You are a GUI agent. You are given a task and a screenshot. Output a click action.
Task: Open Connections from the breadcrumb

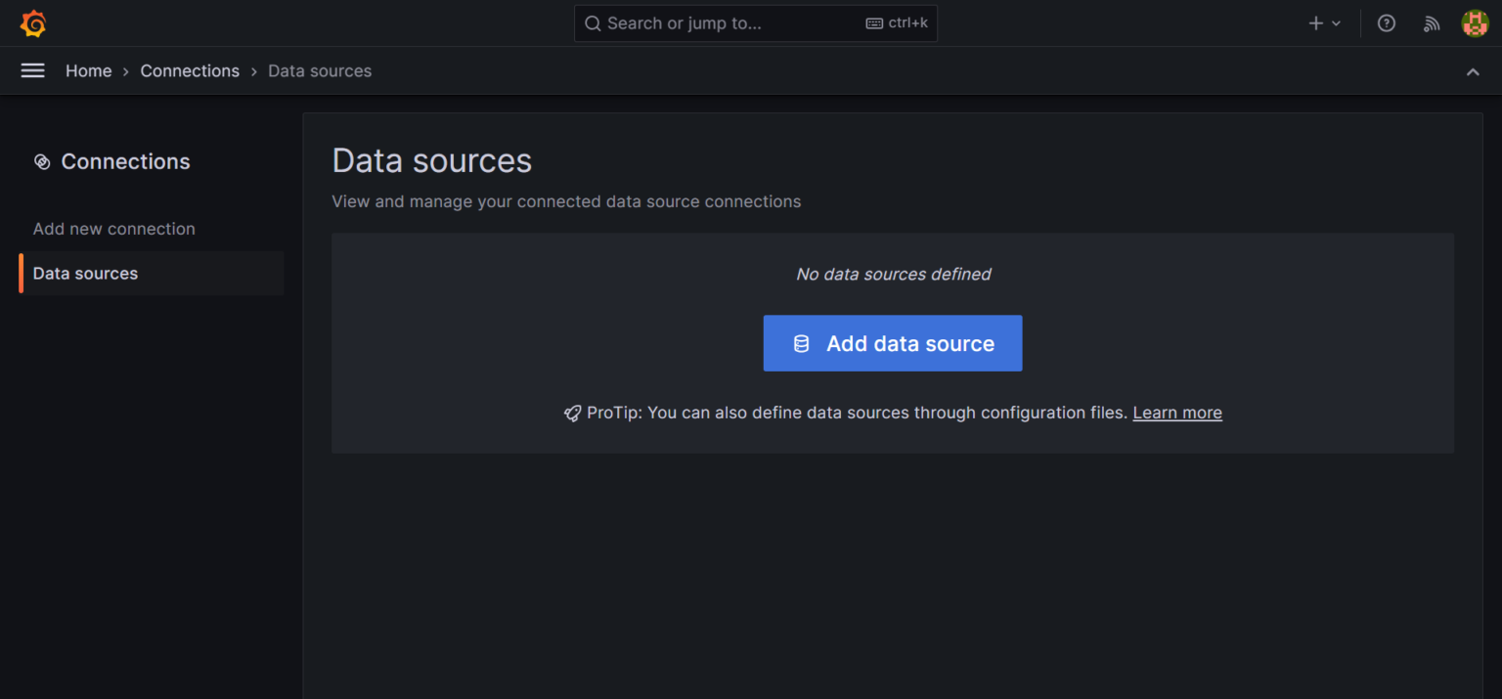(190, 70)
